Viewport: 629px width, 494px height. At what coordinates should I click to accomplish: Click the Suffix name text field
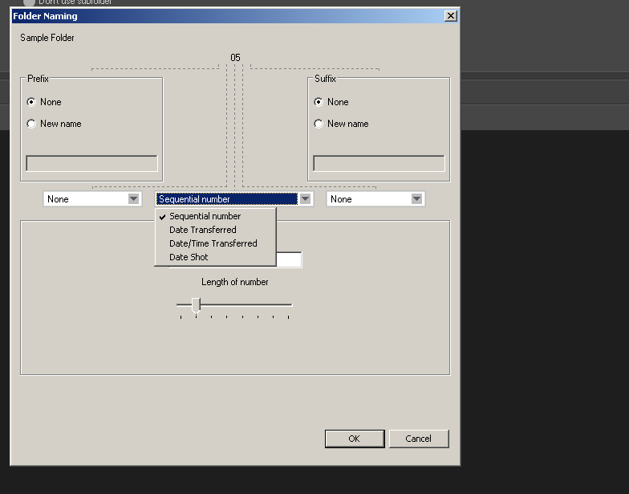tap(379, 164)
